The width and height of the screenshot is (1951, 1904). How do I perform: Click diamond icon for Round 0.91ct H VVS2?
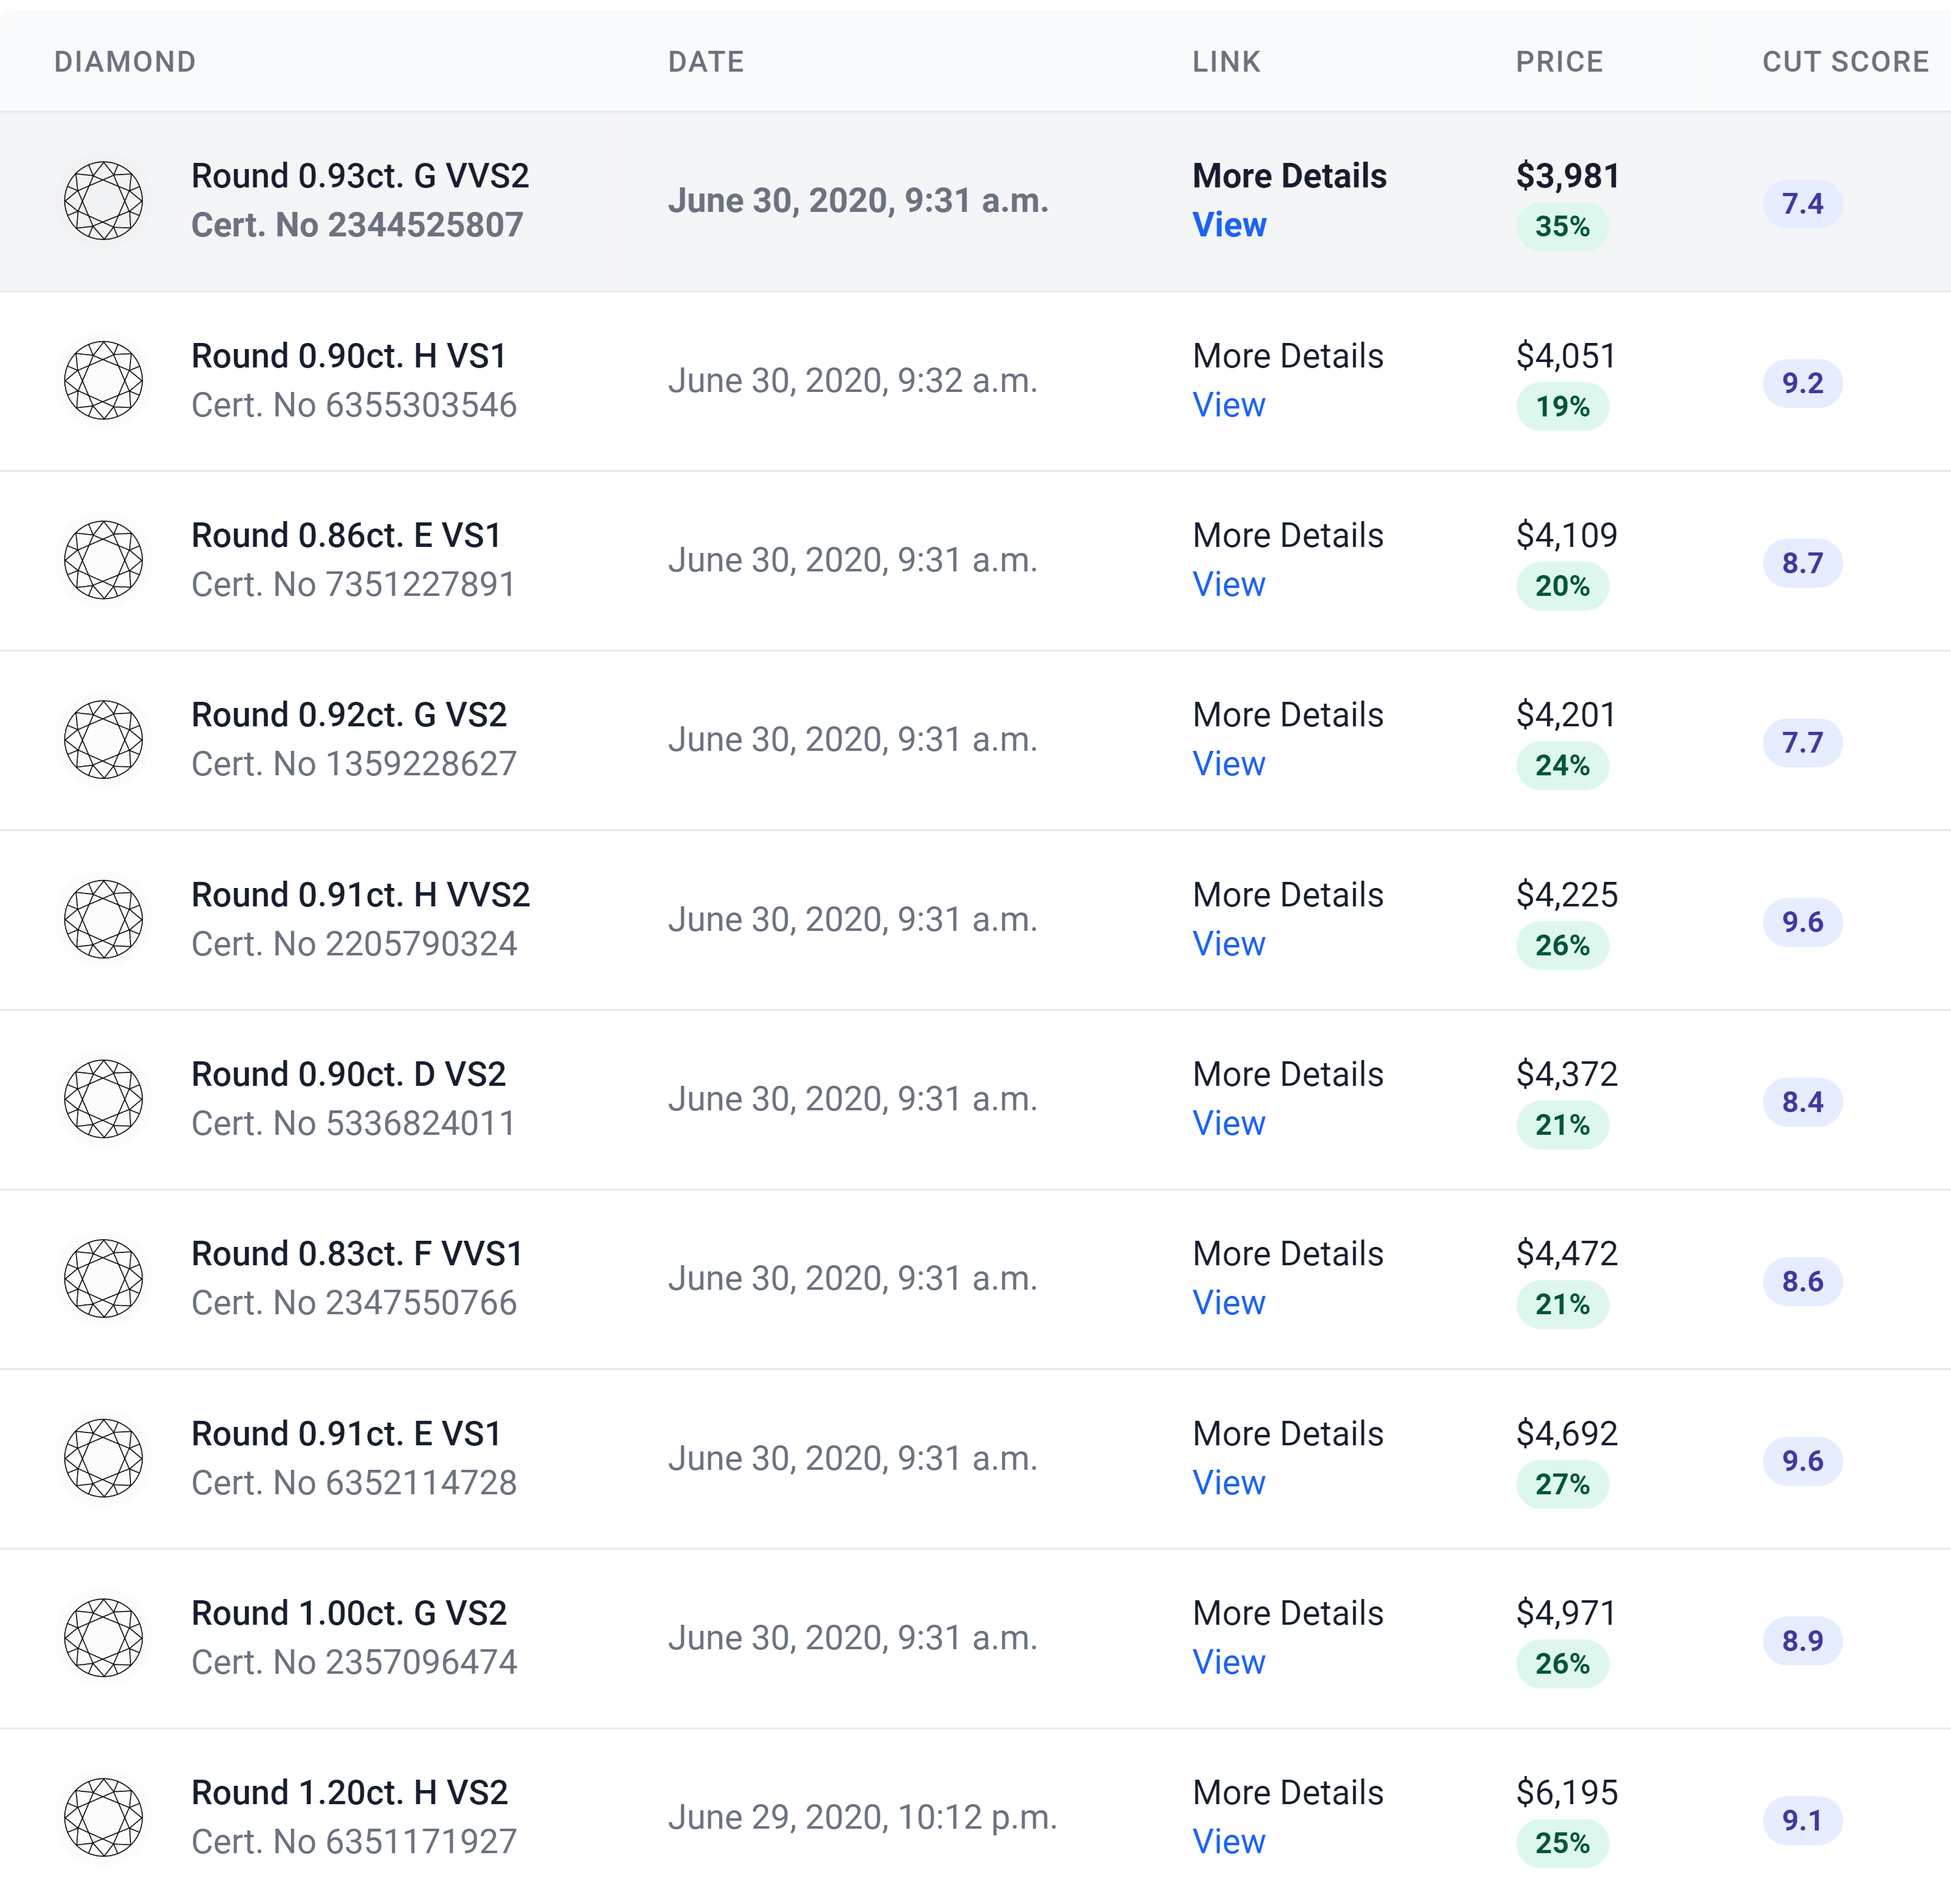point(104,919)
